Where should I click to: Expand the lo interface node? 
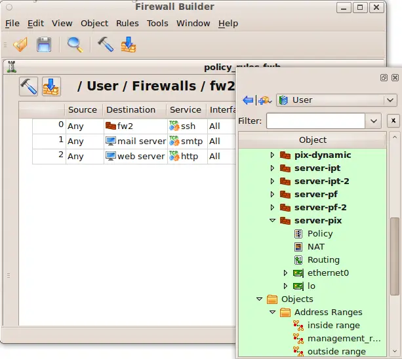coord(285,286)
